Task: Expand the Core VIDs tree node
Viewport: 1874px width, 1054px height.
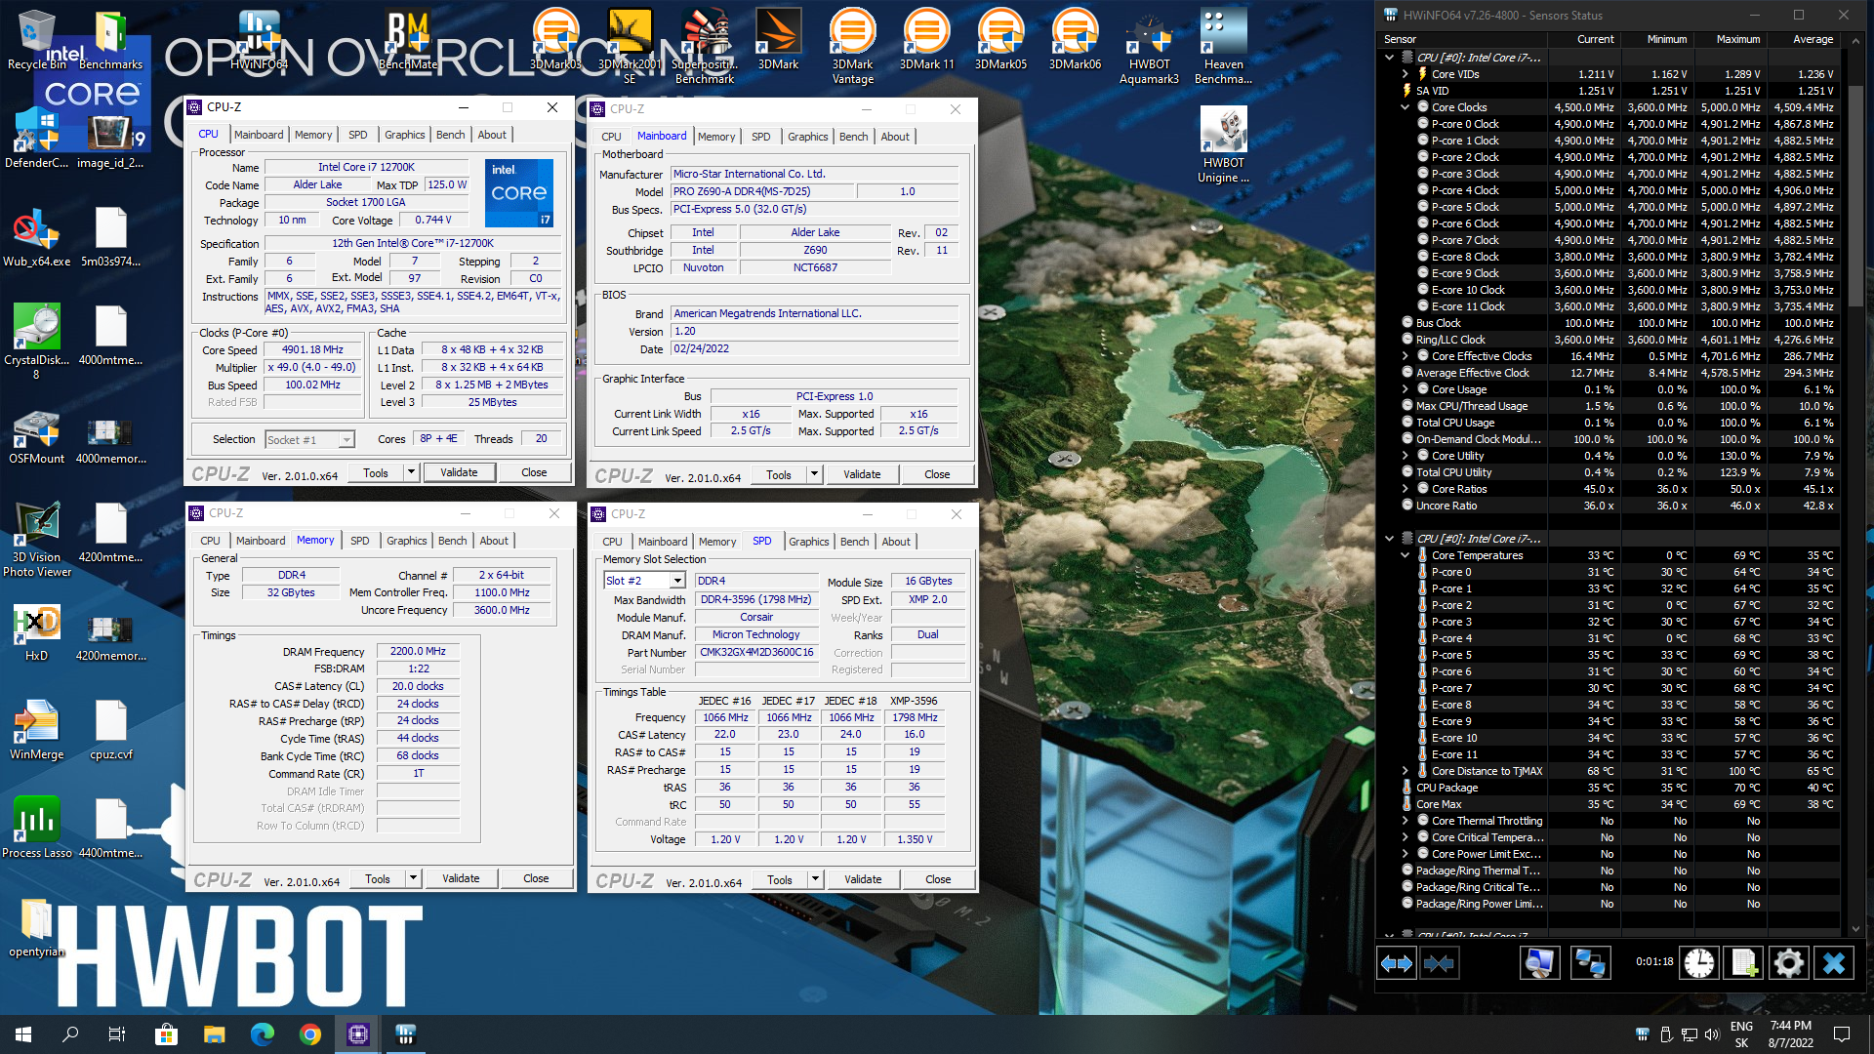Action: point(1405,74)
